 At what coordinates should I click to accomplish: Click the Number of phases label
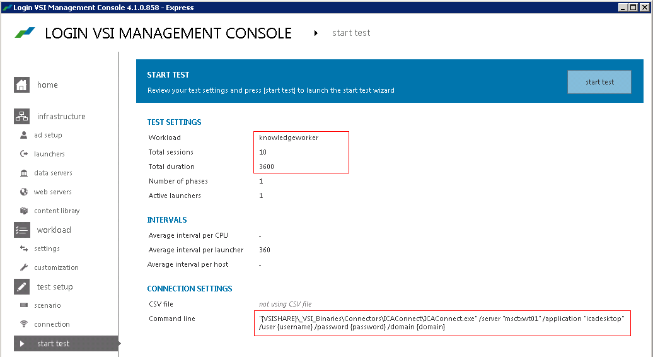point(178,181)
